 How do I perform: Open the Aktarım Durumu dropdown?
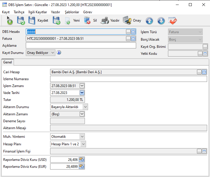coord(85,107)
